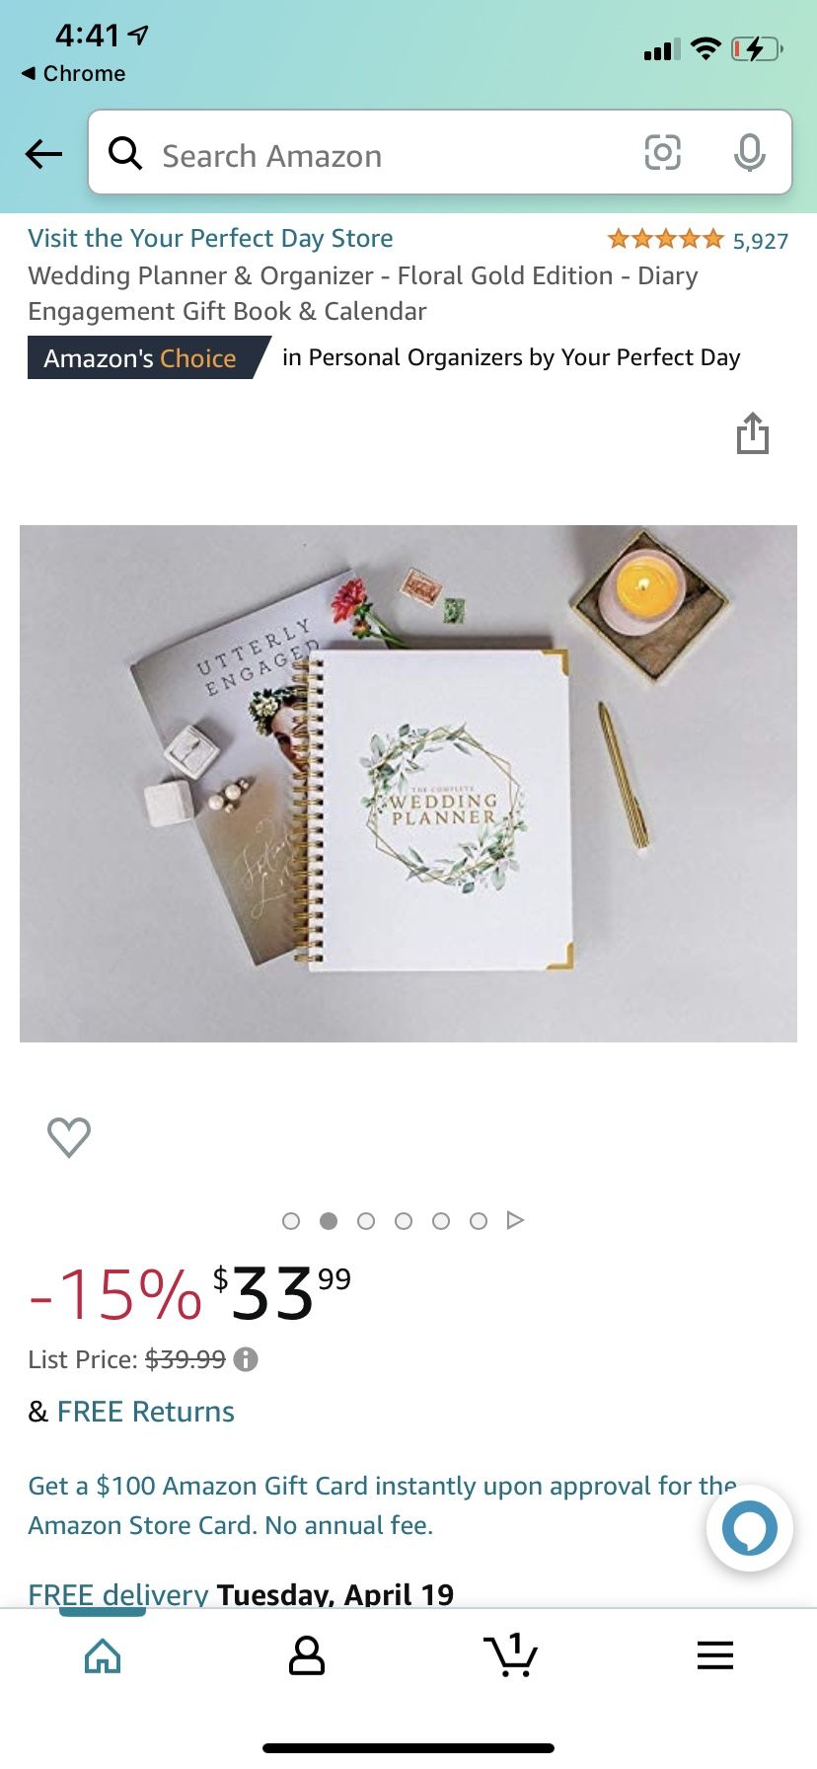
Task: Tap info icon next to List Price
Action: click(x=246, y=1359)
